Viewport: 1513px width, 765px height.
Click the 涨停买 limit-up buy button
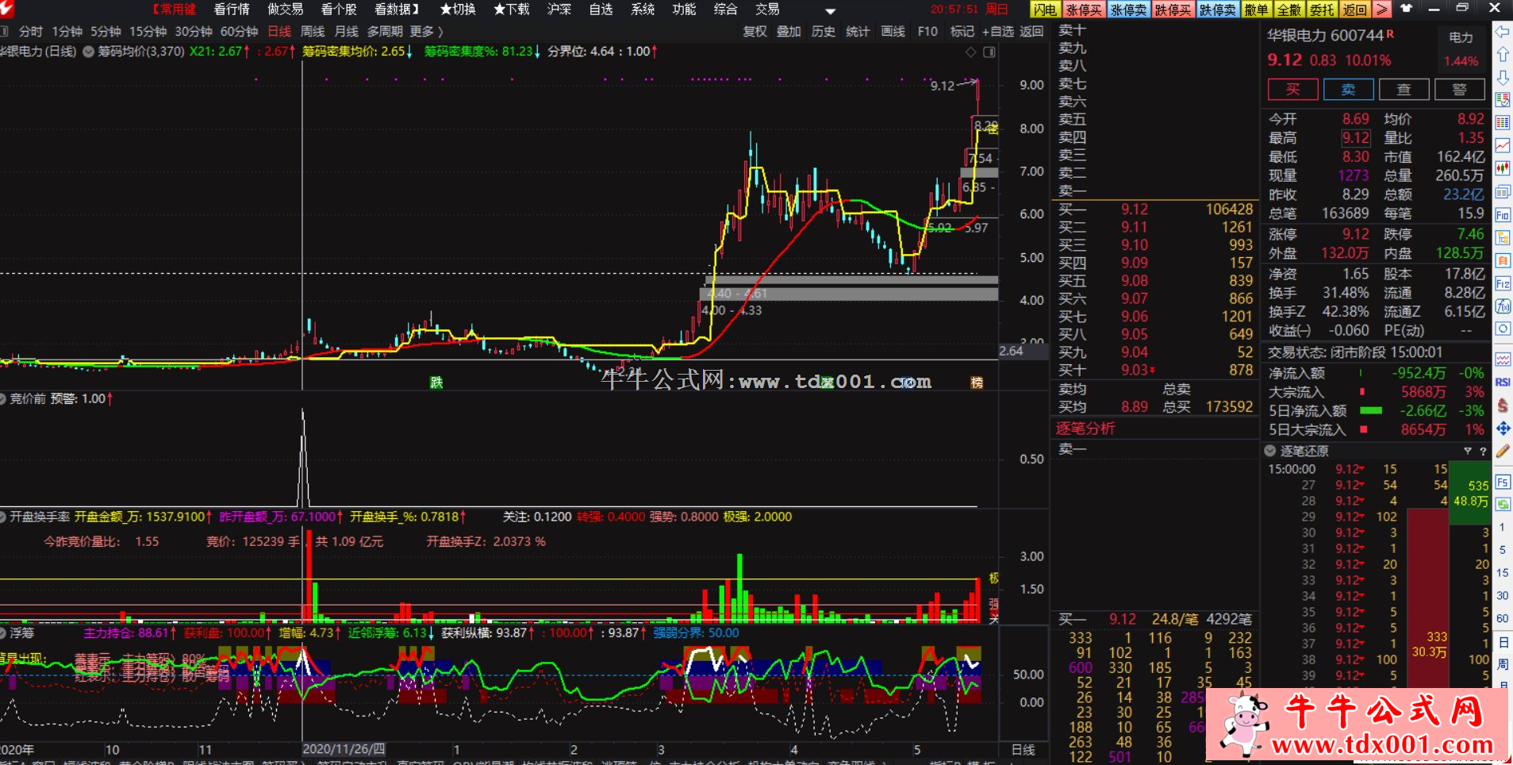(1083, 10)
